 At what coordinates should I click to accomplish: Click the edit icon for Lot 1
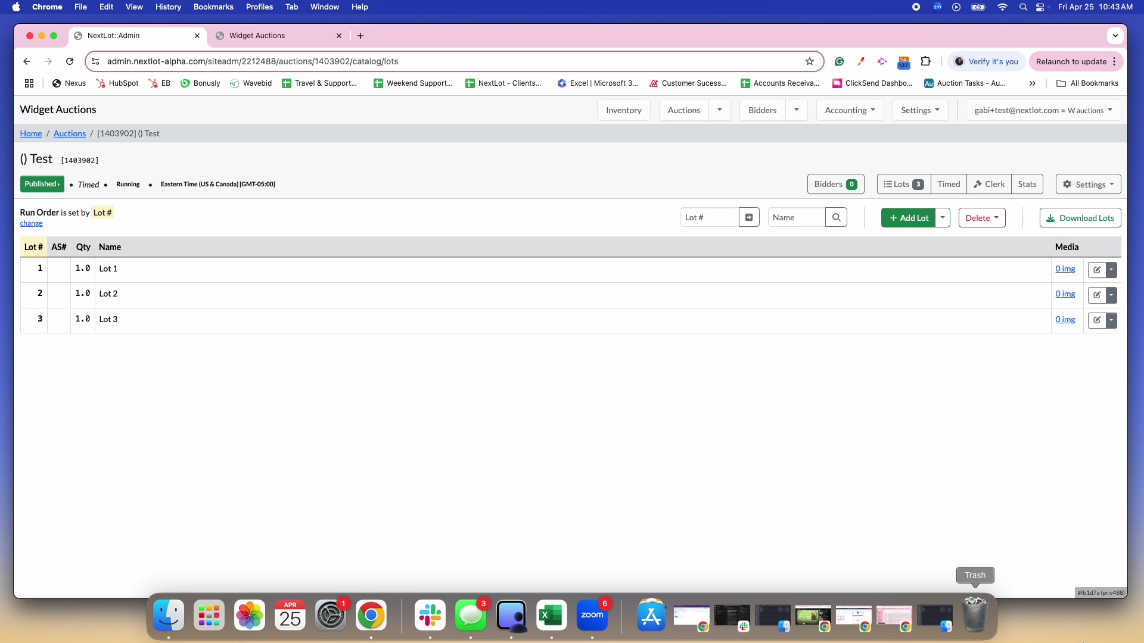point(1097,270)
